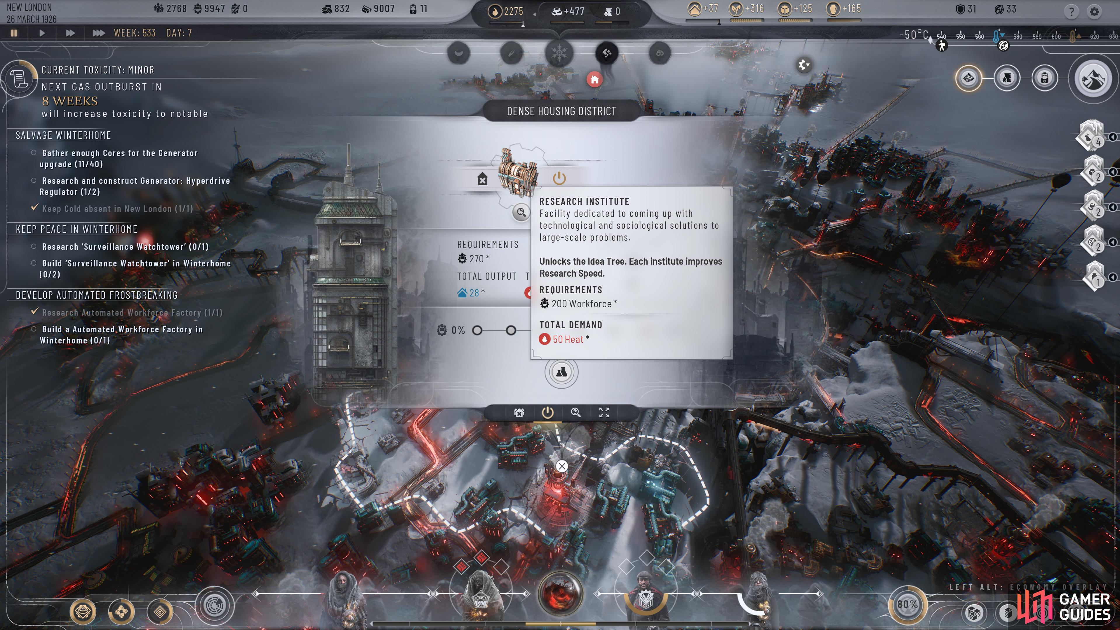Click the workforce 9947 counter
1120x630 pixels.
[209, 9]
